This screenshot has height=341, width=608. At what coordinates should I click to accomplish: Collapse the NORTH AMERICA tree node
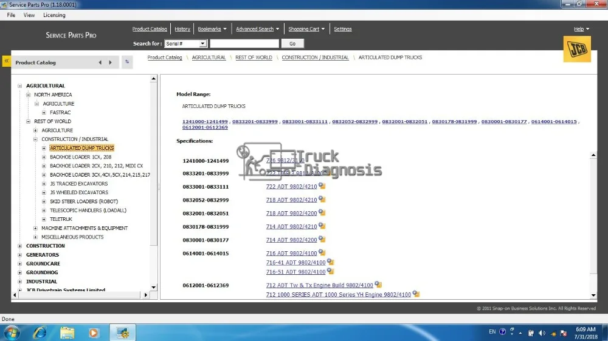point(29,95)
